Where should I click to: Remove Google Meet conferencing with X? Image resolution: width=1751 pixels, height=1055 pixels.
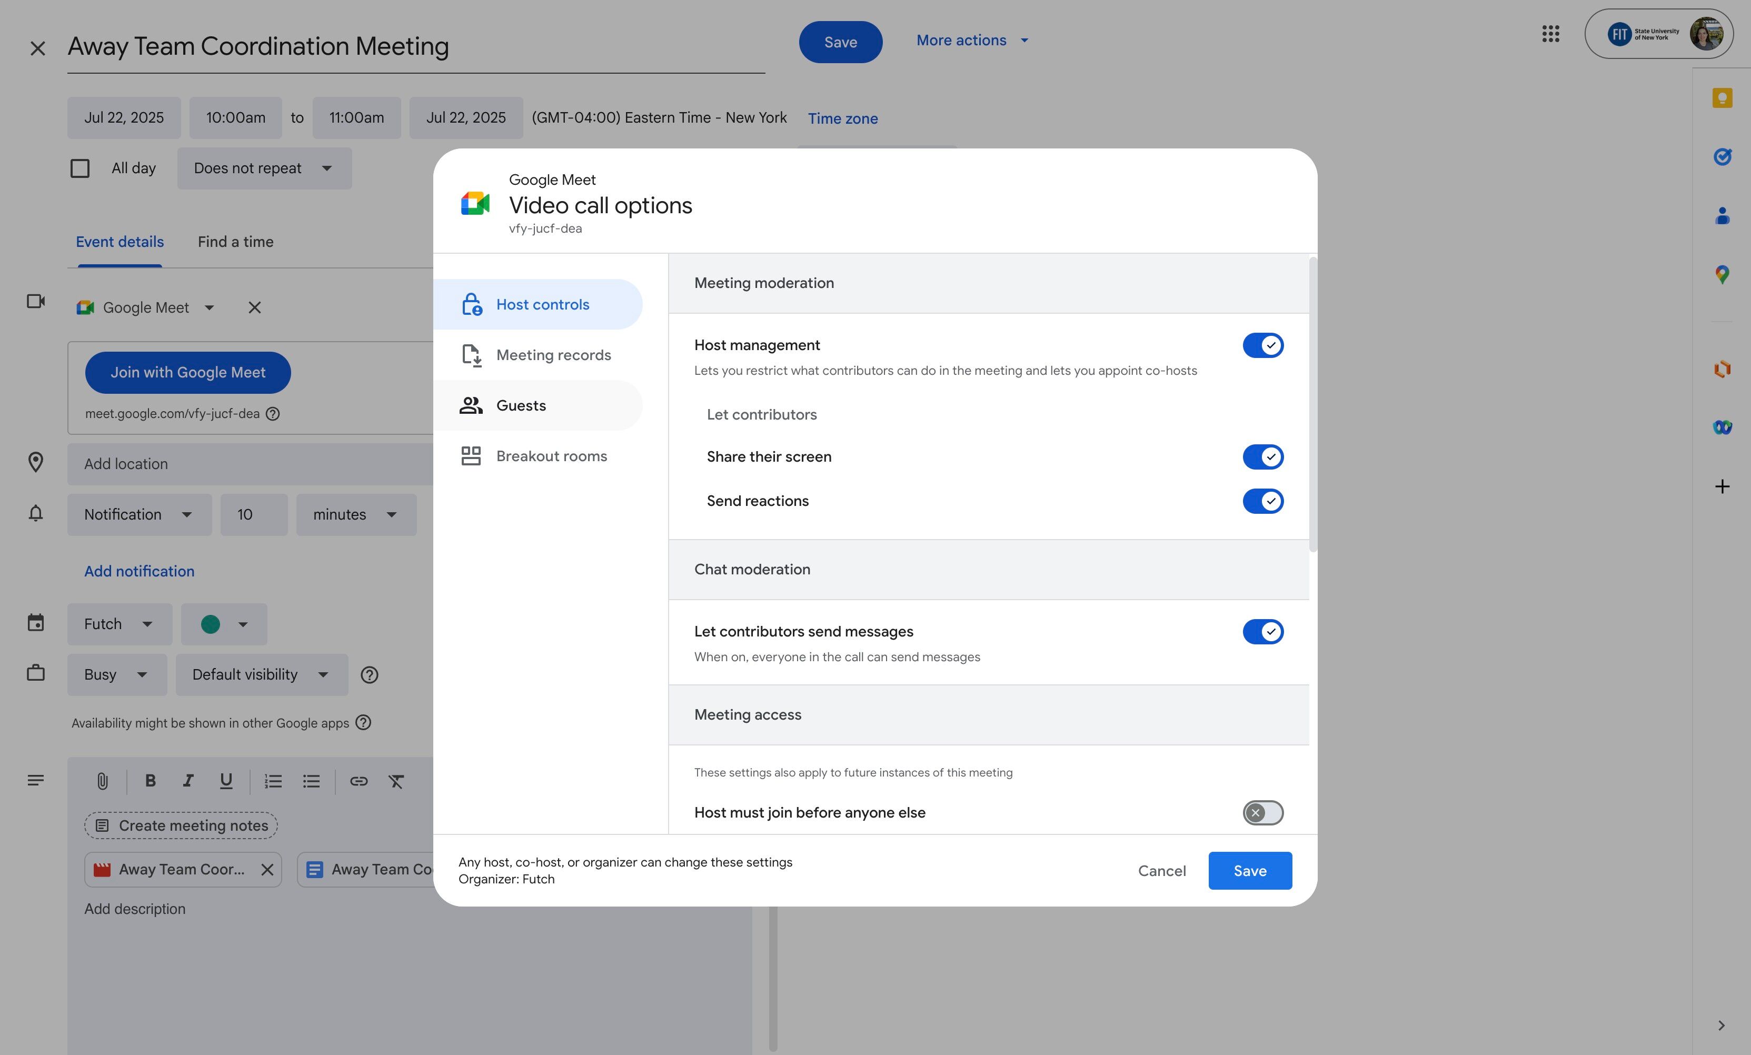tap(254, 307)
